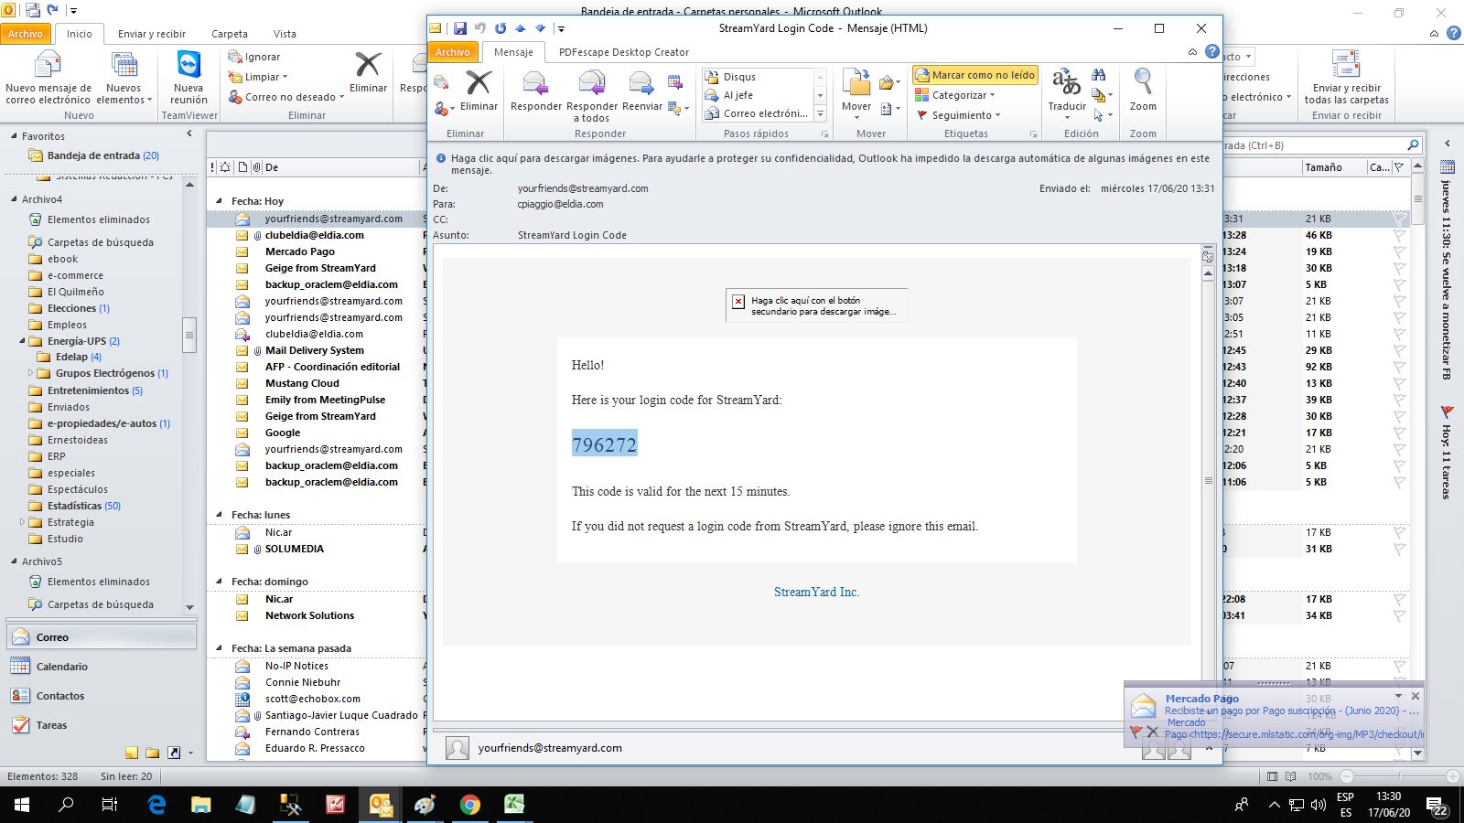This screenshot has height=823, width=1464.
Task: Open the Archivo tab in message window
Action: [x=453, y=52]
